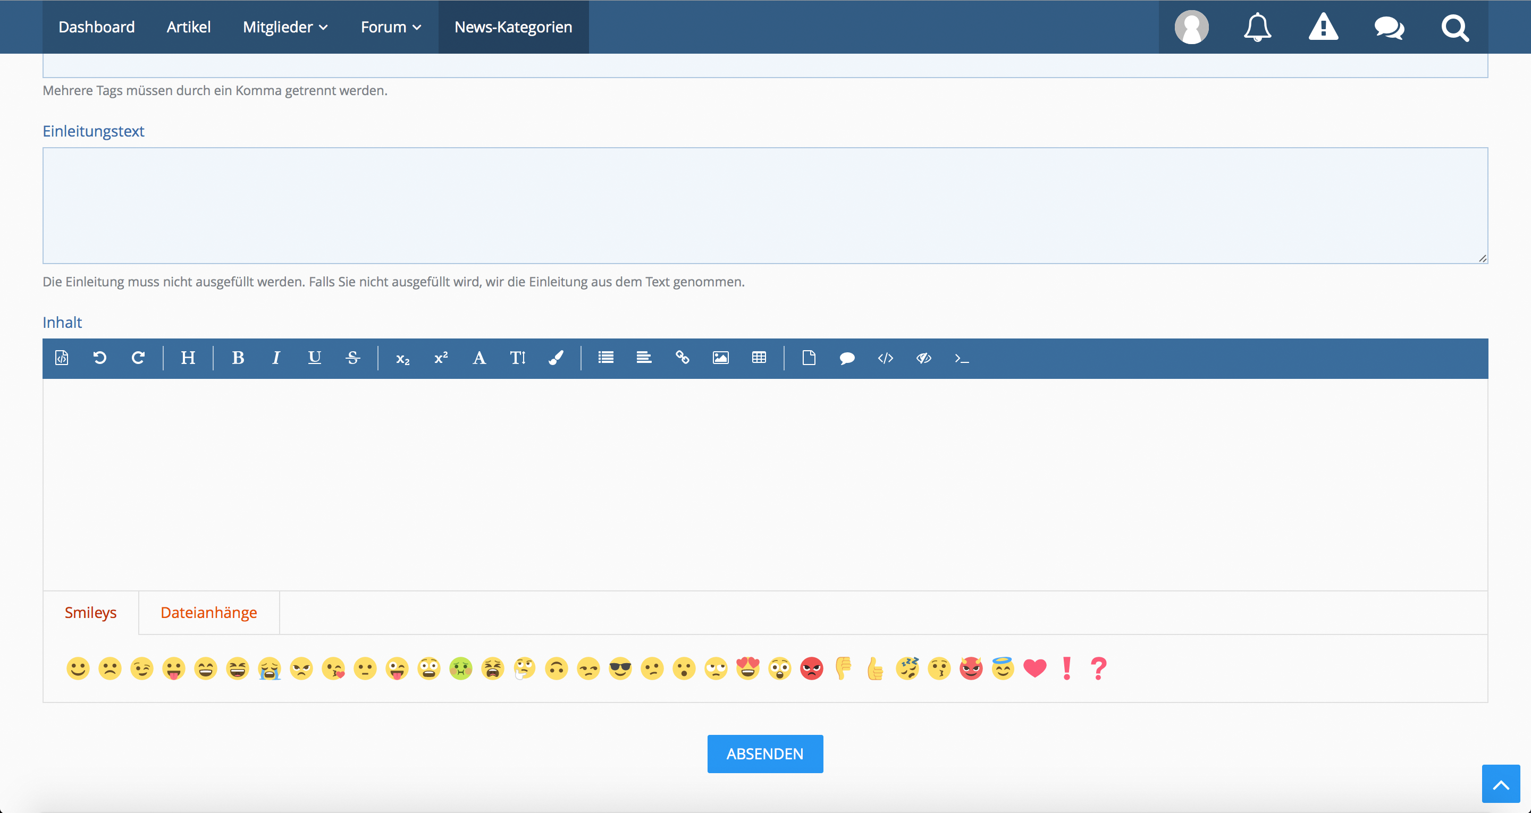Open text color picker paintbrush icon

click(x=556, y=358)
